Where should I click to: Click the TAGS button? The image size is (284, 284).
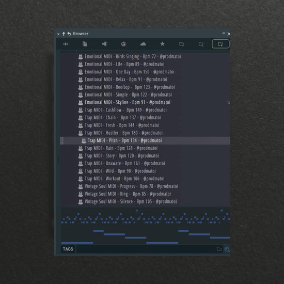[x=68, y=249]
